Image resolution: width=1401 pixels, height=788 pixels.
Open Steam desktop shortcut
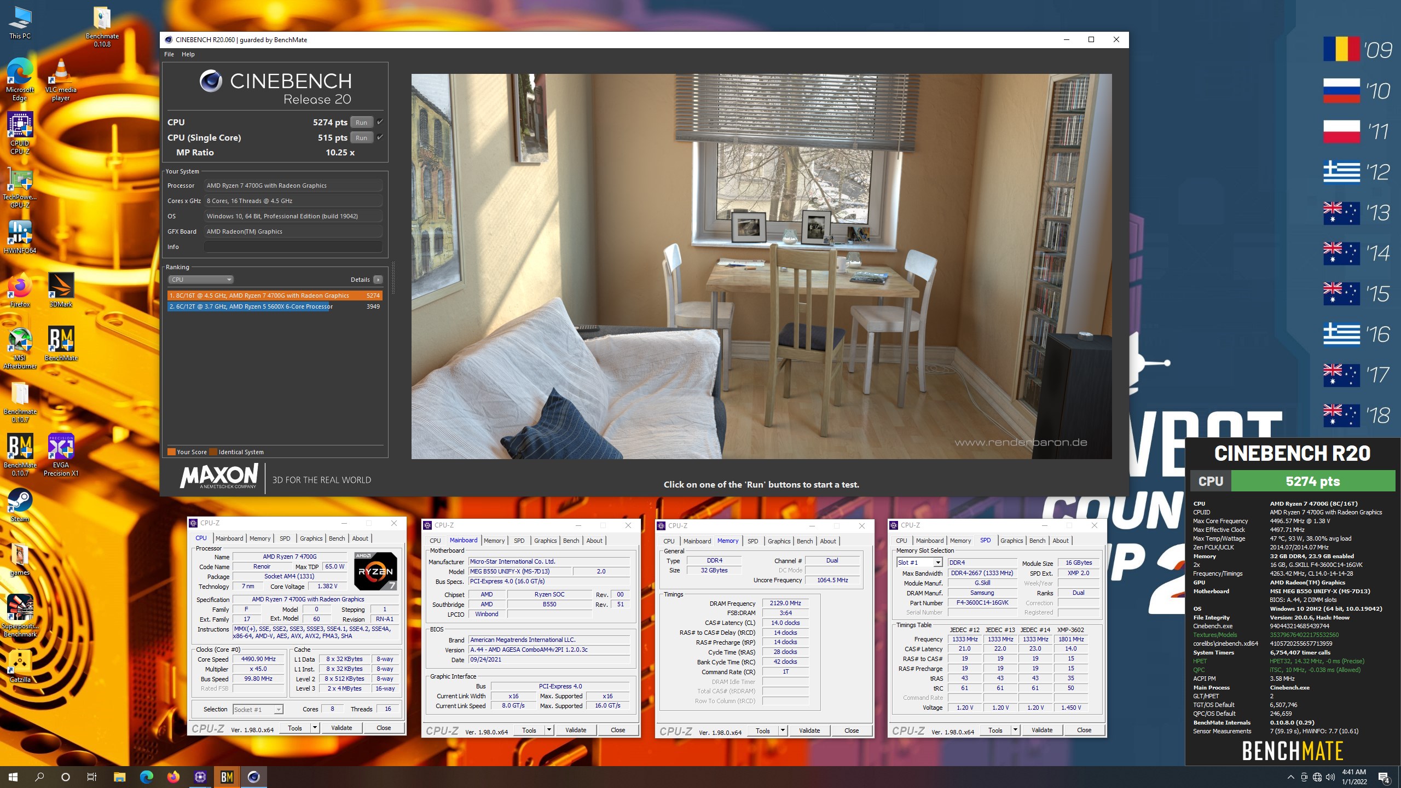(x=20, y=505)
